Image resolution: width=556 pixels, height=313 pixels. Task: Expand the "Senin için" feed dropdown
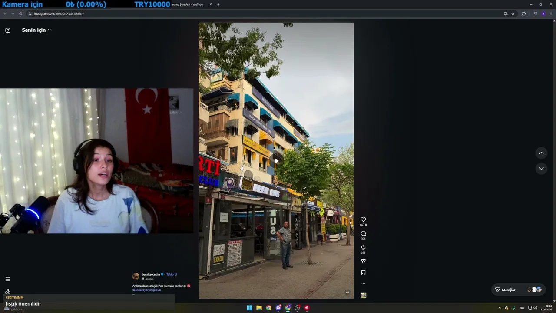pyautogui.click(x=36, y=30)
